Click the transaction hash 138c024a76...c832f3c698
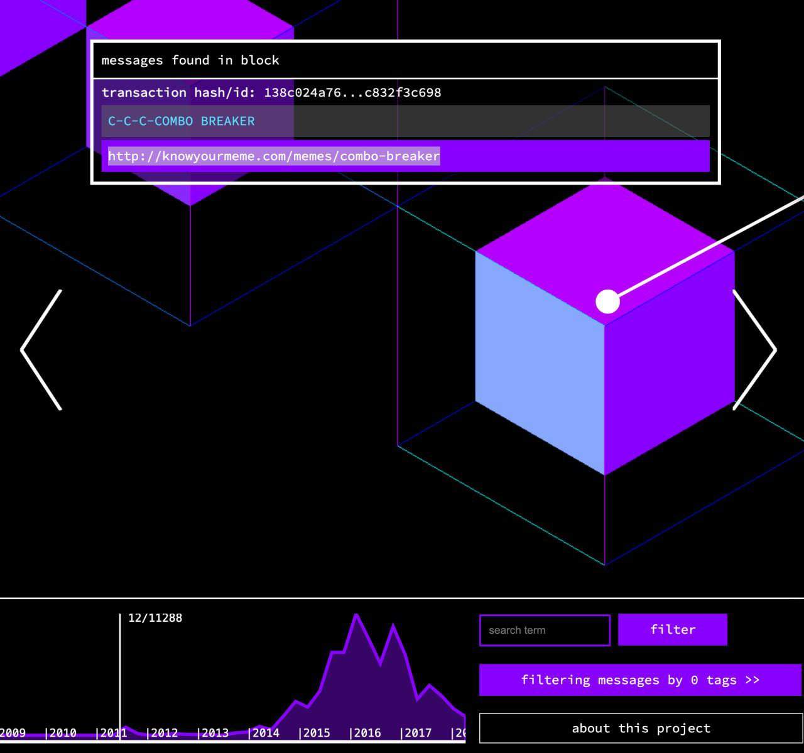Screen dimensions: 804x753 352,92
